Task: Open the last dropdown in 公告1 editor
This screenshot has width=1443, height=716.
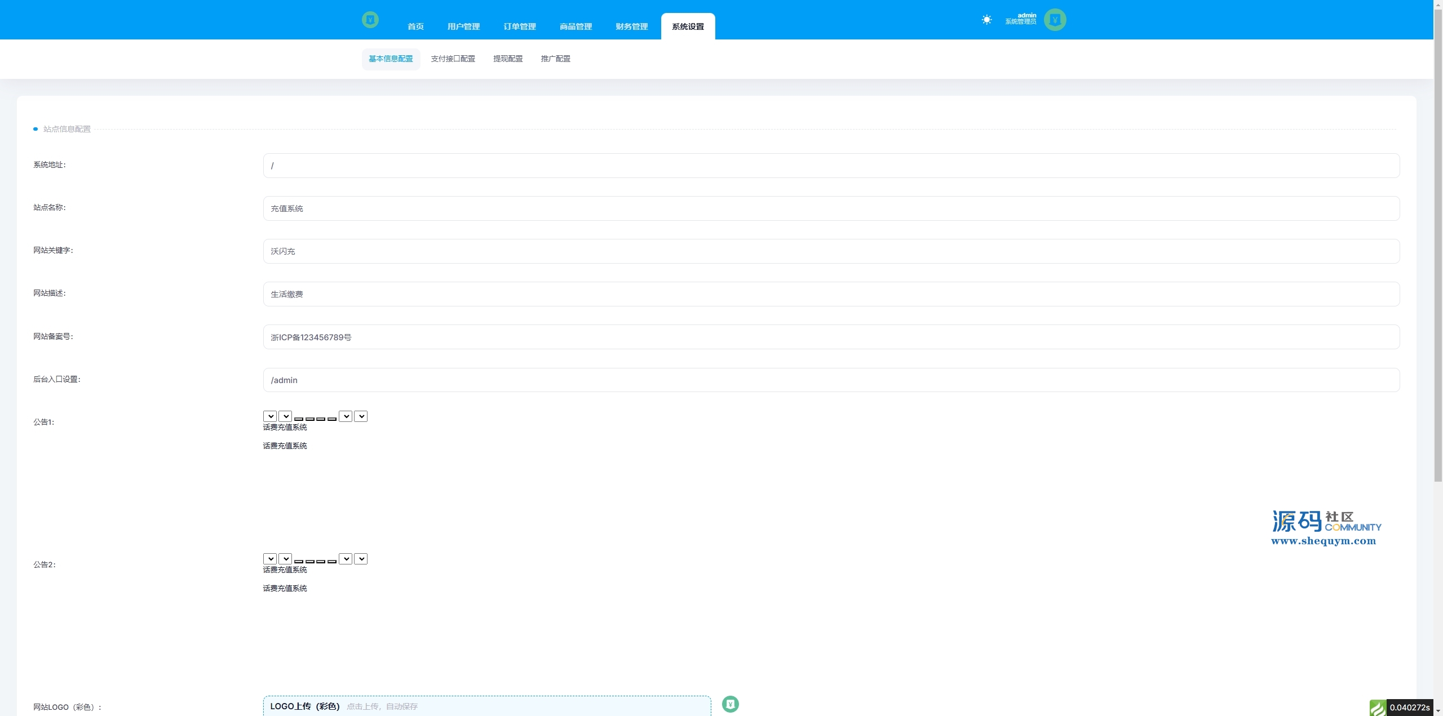Action: point(361,416)
